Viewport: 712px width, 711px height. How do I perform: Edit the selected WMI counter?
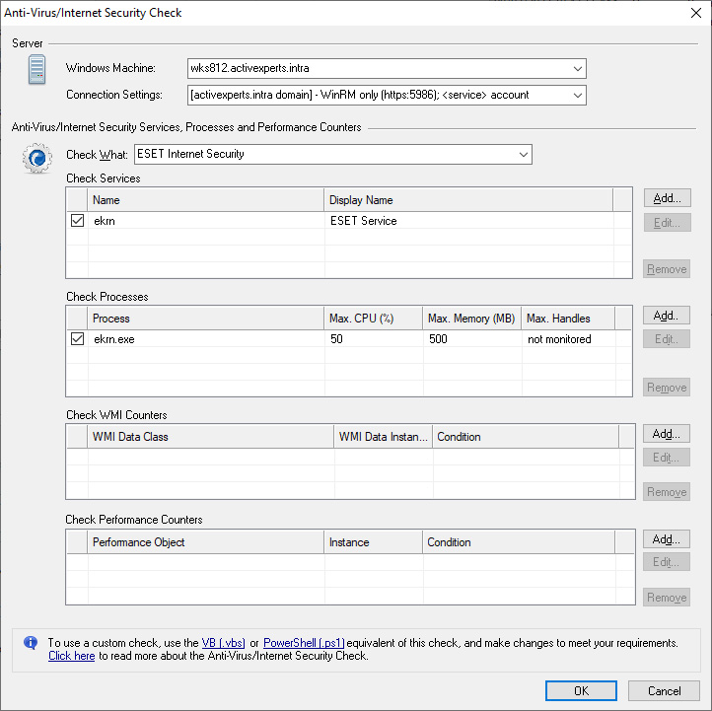(666, 458)
